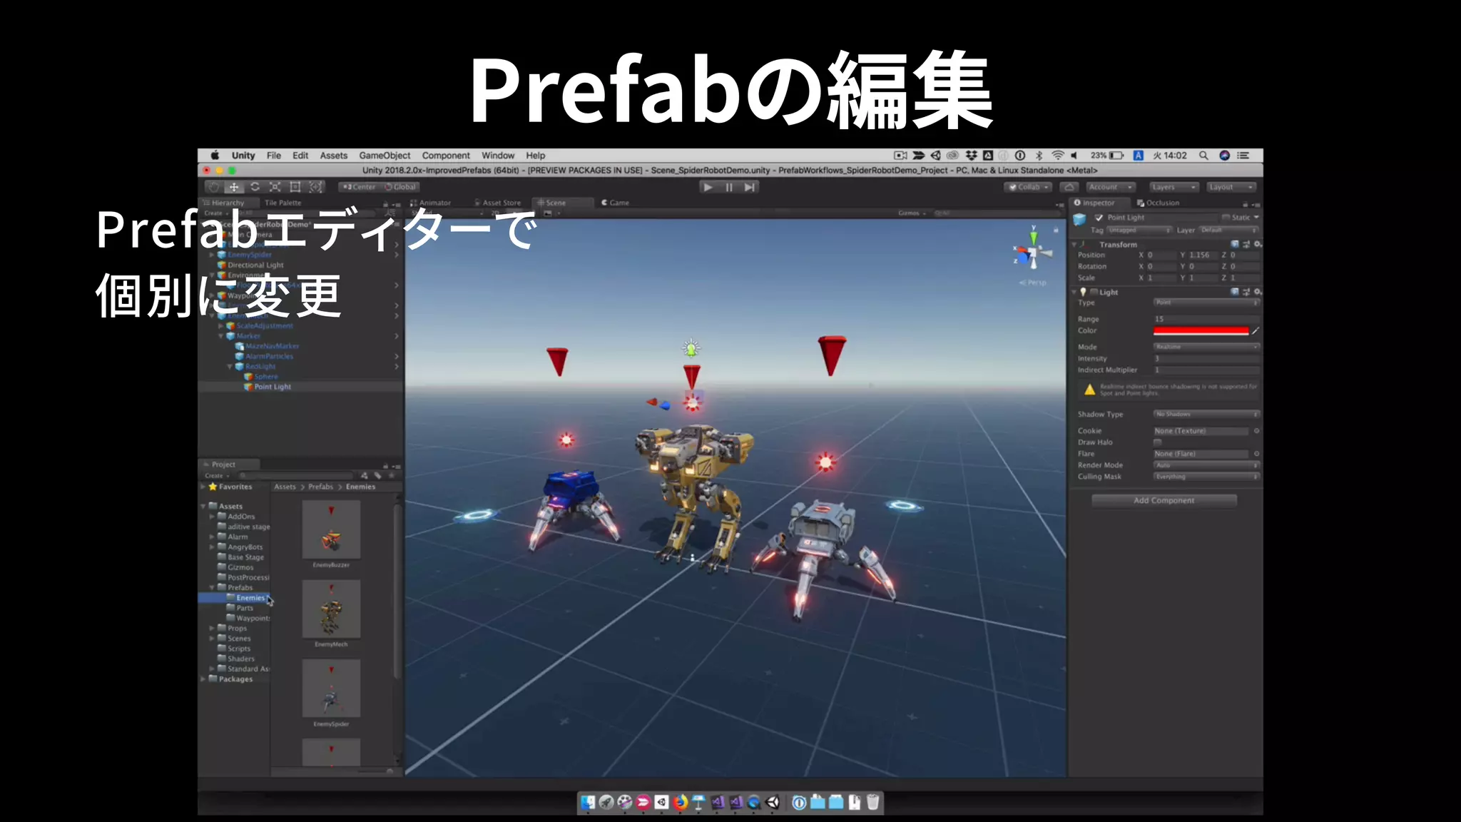Toggle the Project panel lock
The image size is (1461, 822).
[386, 465]
